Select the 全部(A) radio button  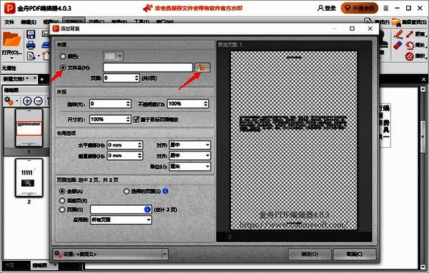coord(62,191)
